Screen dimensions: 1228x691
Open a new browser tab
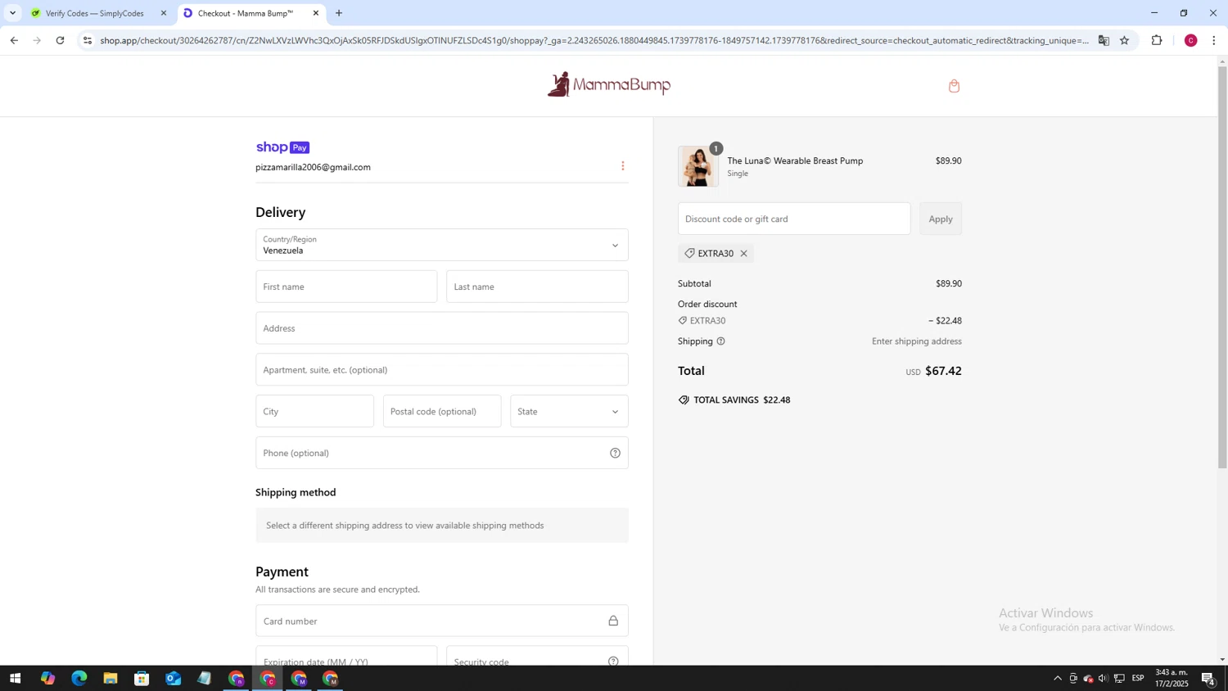tap(339, 13)
